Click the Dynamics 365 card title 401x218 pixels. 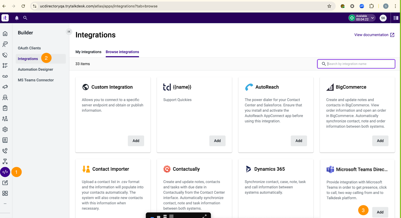tap(269, 169)
